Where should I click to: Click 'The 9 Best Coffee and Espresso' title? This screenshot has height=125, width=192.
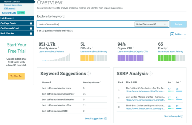(145, 106)
